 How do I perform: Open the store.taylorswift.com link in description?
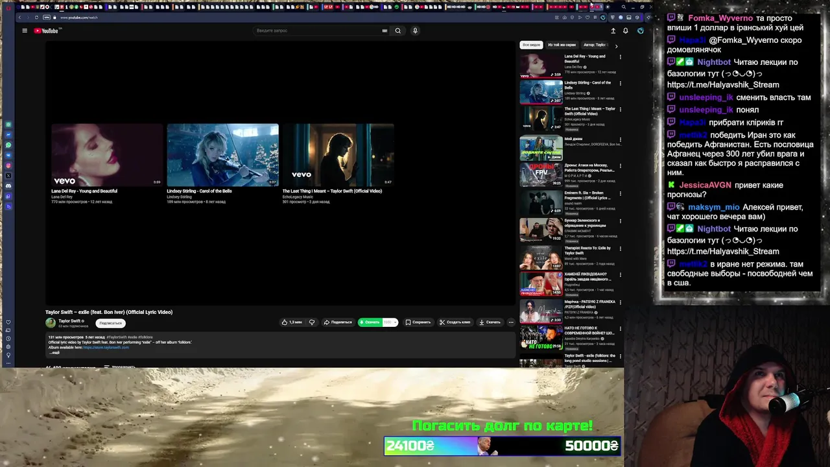(106, 348)
